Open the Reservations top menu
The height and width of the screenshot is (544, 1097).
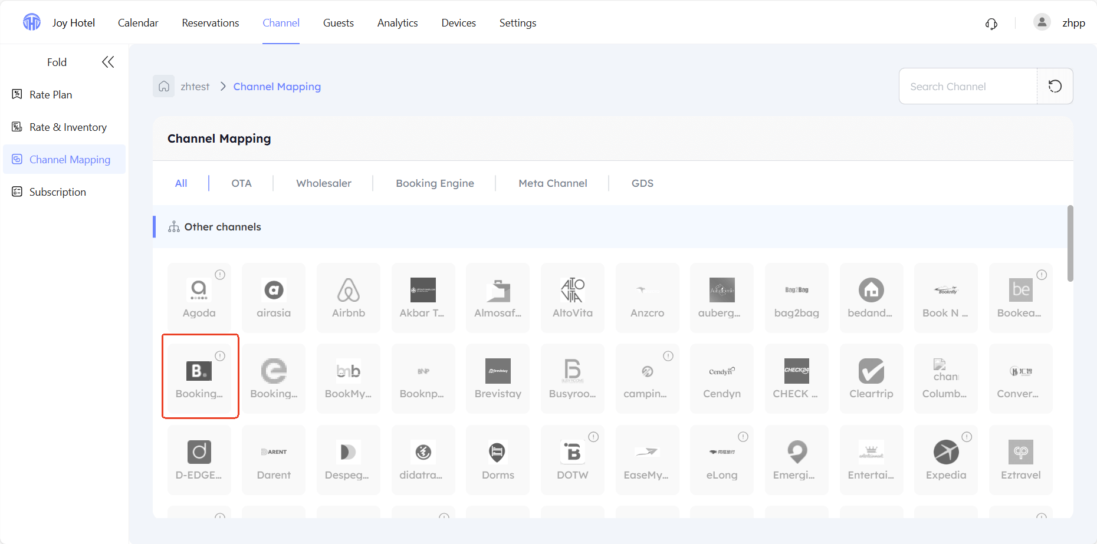click(x=211, y=23)
